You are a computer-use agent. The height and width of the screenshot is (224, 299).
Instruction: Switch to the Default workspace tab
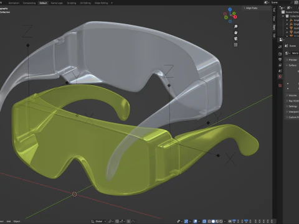[x=43, y=3]
